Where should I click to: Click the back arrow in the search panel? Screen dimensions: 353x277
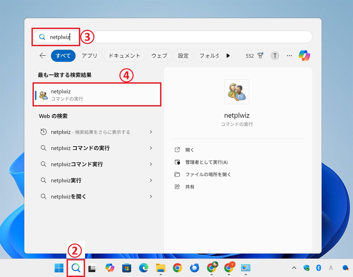pos(43,55)
